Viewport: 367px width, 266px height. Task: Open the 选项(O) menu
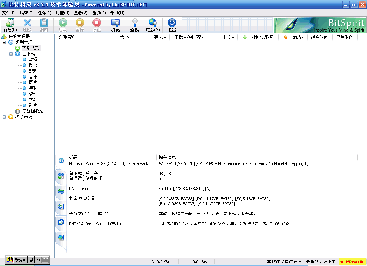[x=99, y=13]
